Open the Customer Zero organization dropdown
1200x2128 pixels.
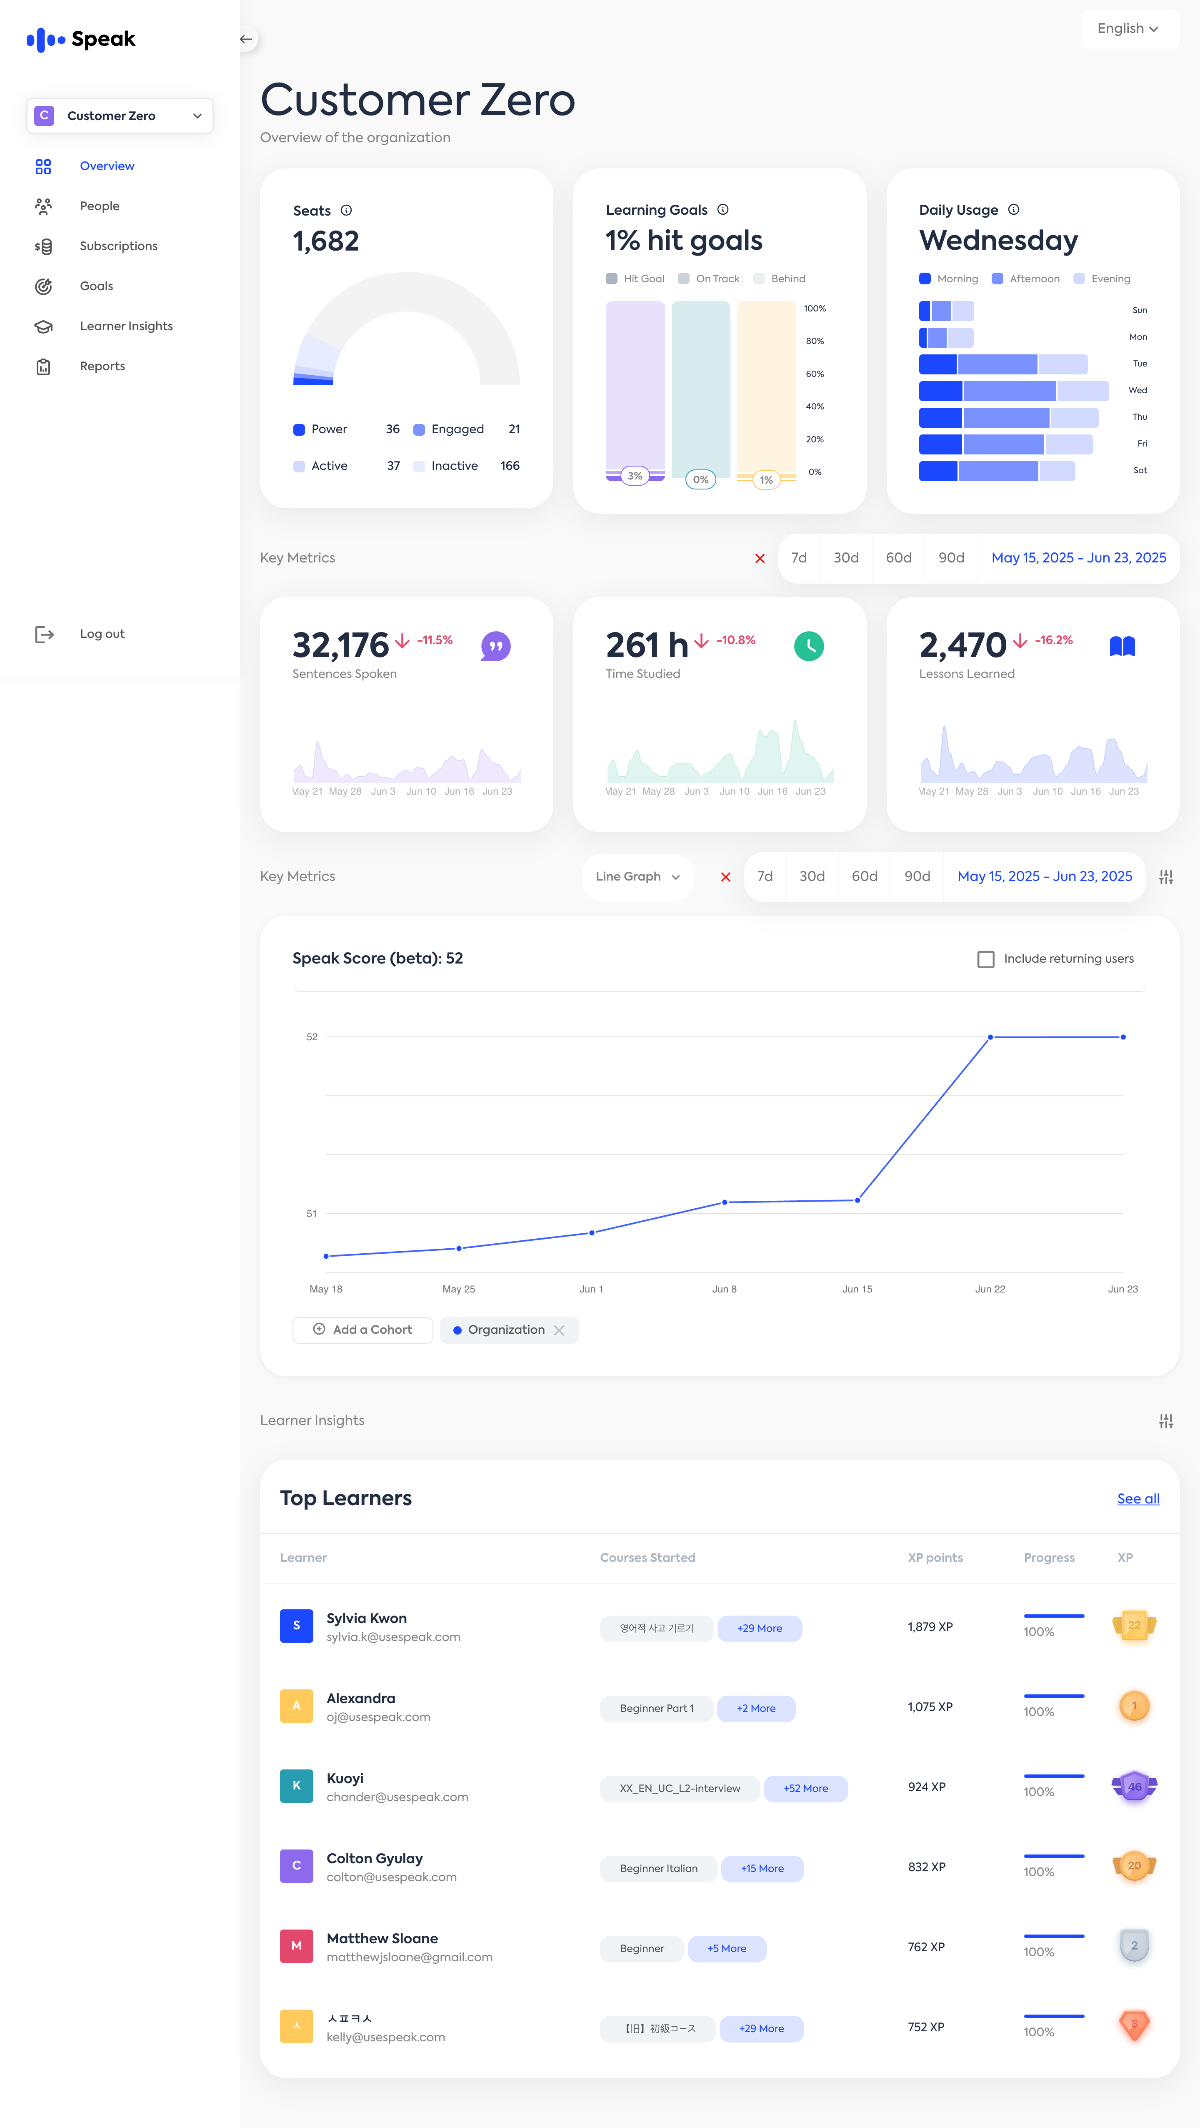coord(120,115)
